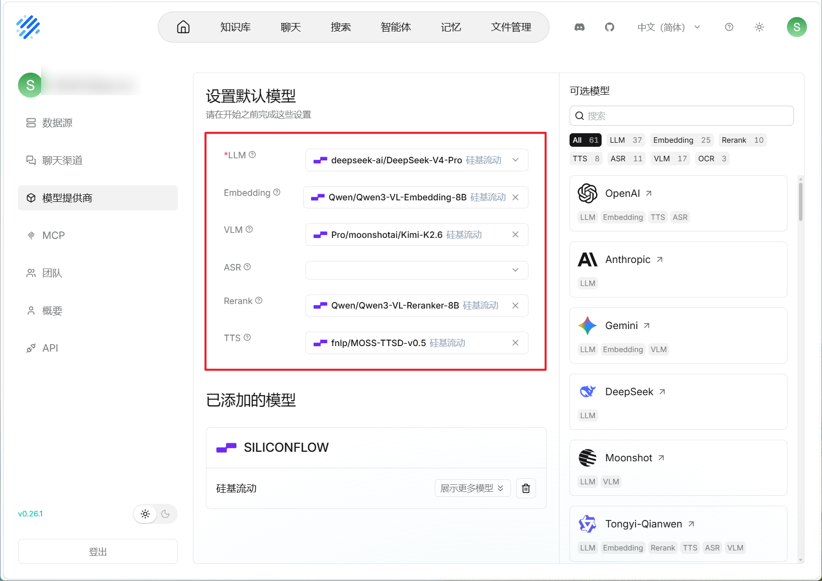822x581 pixels.
Task: Click the TTS help tooltip icon
Action: pos(247,338)
